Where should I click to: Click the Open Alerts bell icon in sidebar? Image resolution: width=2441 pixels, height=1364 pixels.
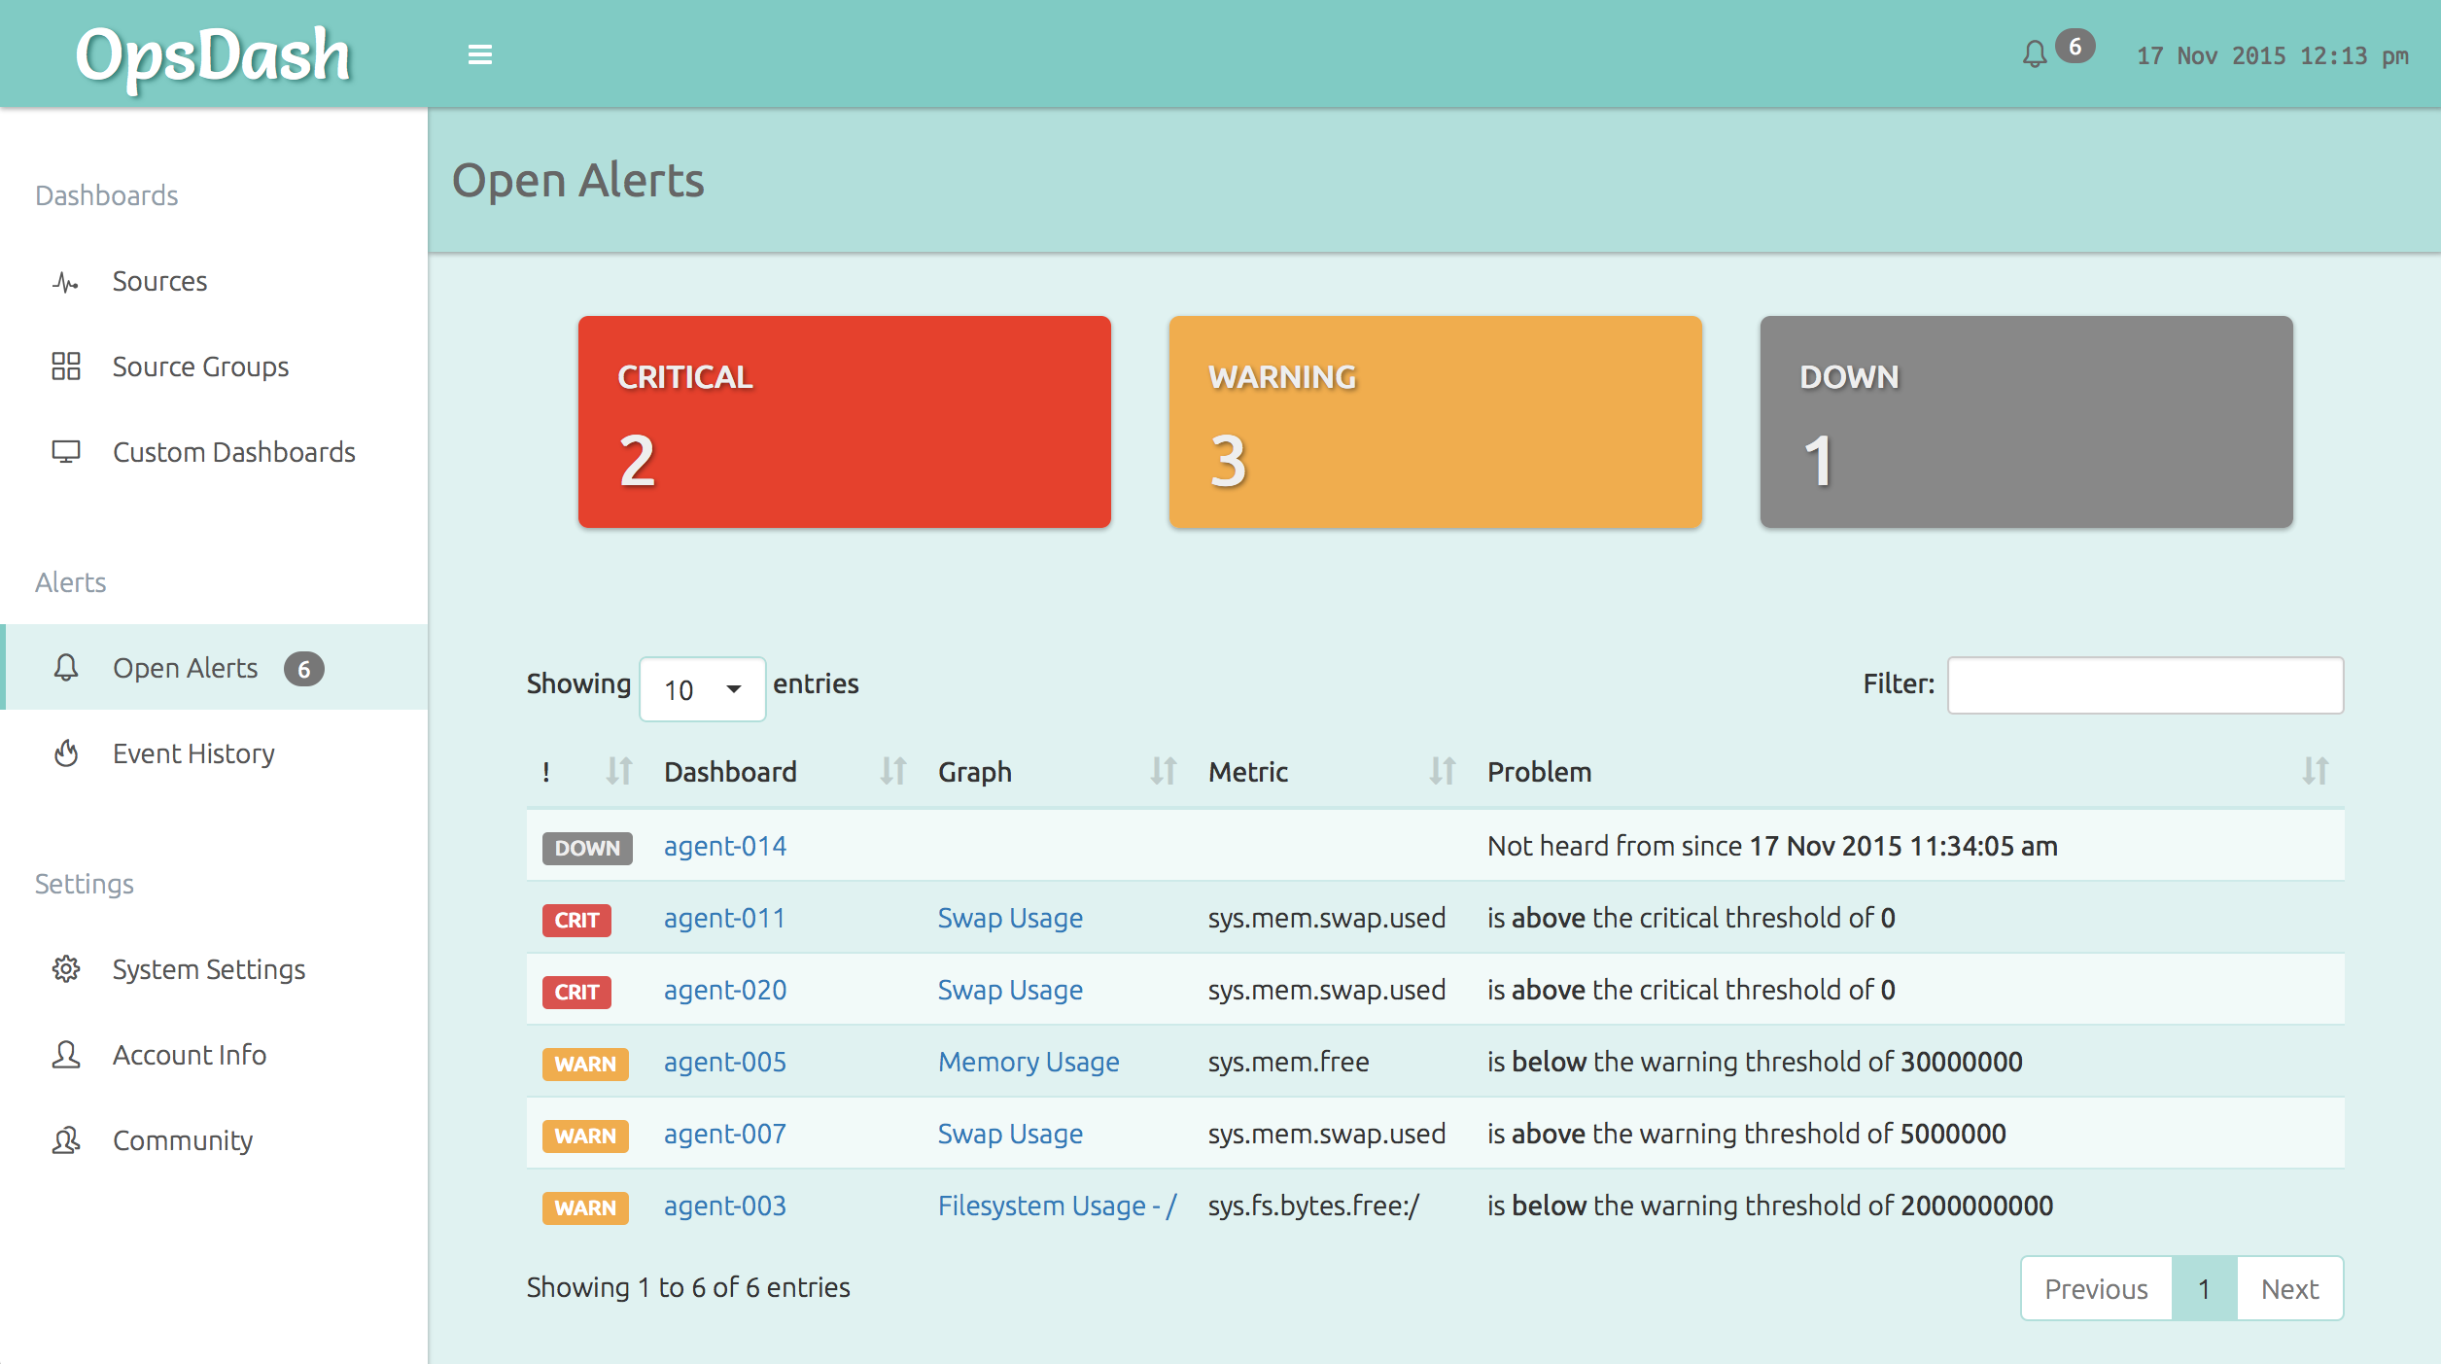pos(66,668)
